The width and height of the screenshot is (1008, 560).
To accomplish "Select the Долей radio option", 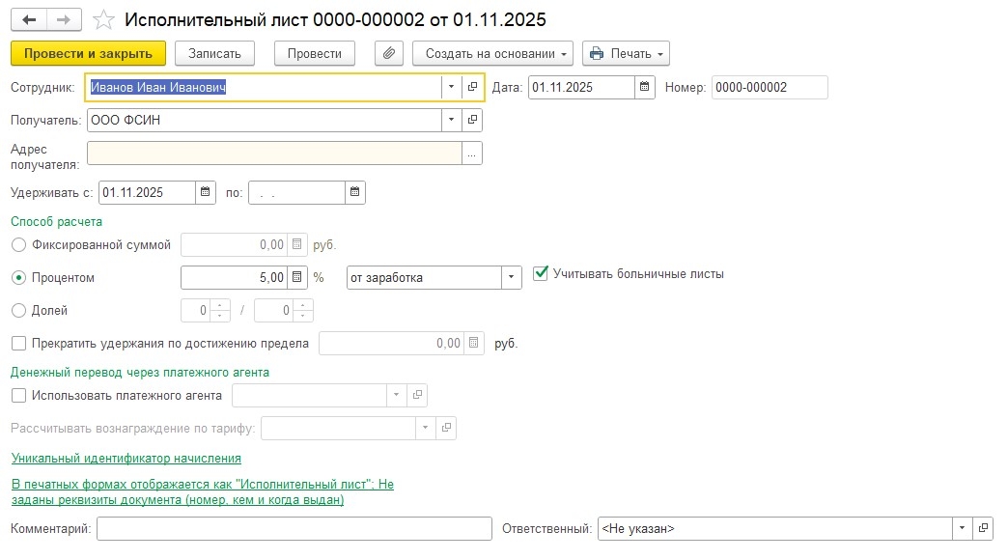I will (x=18, y=311).
